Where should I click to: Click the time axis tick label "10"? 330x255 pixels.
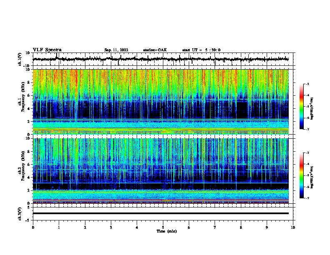[x=293, y=227]
